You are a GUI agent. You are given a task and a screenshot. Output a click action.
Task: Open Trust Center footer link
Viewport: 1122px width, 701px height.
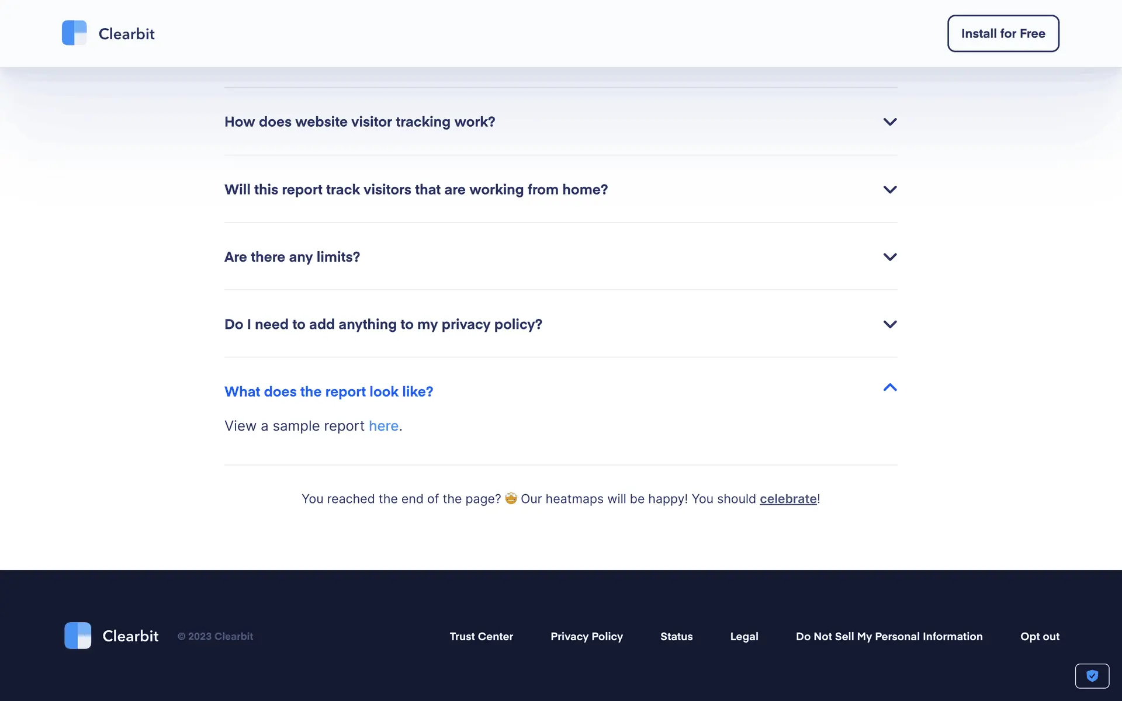[x=481, y=637]
